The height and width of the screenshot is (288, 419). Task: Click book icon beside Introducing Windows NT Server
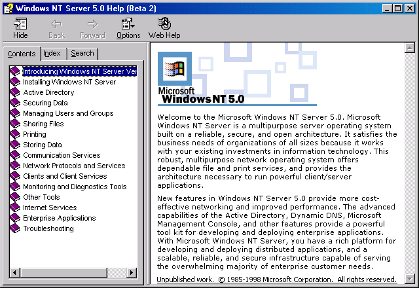15,71
